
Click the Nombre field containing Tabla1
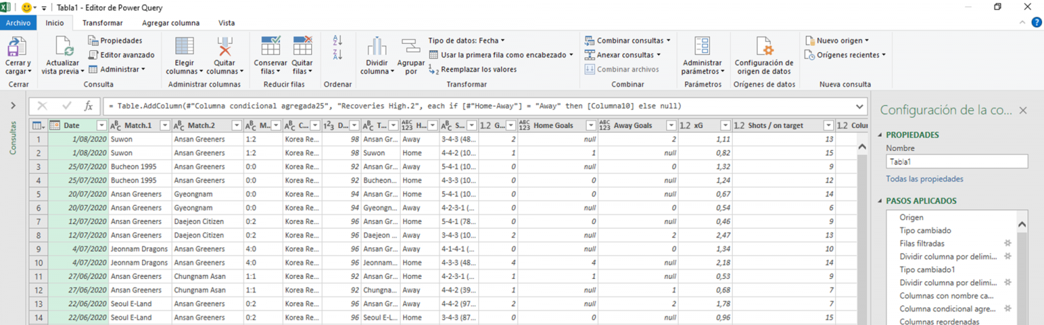coord(957,161)
